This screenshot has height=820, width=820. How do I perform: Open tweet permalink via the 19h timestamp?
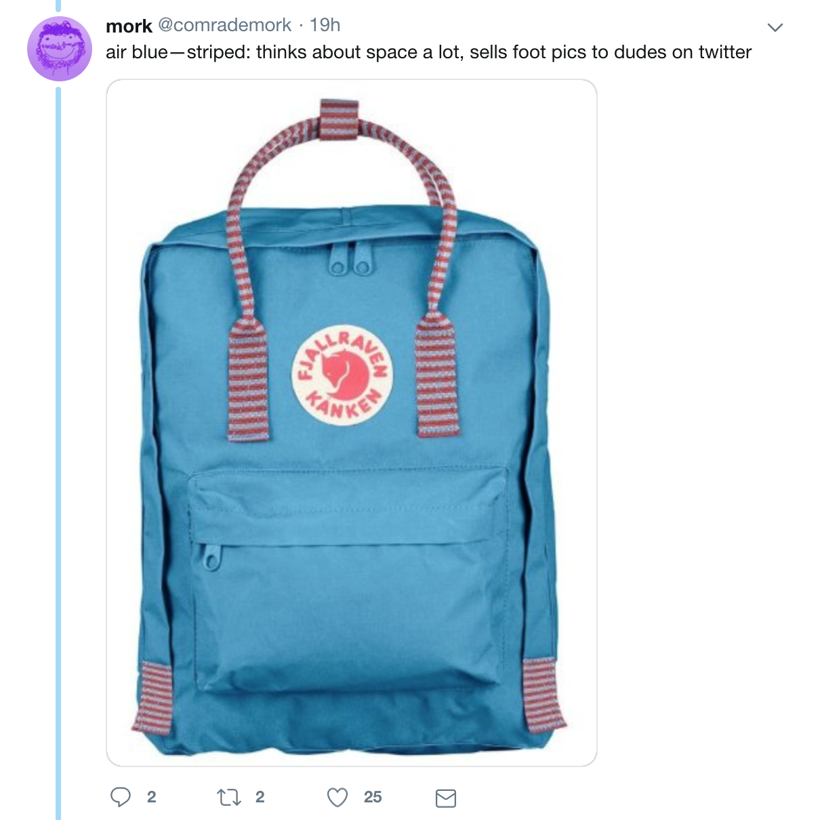click(x=325, y=25)
